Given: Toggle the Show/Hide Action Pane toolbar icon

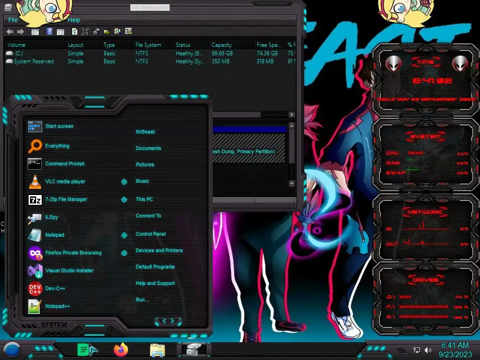Looking at the screenshot, I should click(60, 31).
